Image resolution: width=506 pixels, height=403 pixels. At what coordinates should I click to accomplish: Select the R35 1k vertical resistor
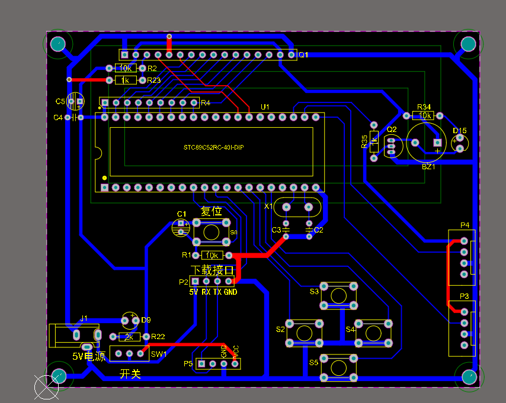[374, 141]
